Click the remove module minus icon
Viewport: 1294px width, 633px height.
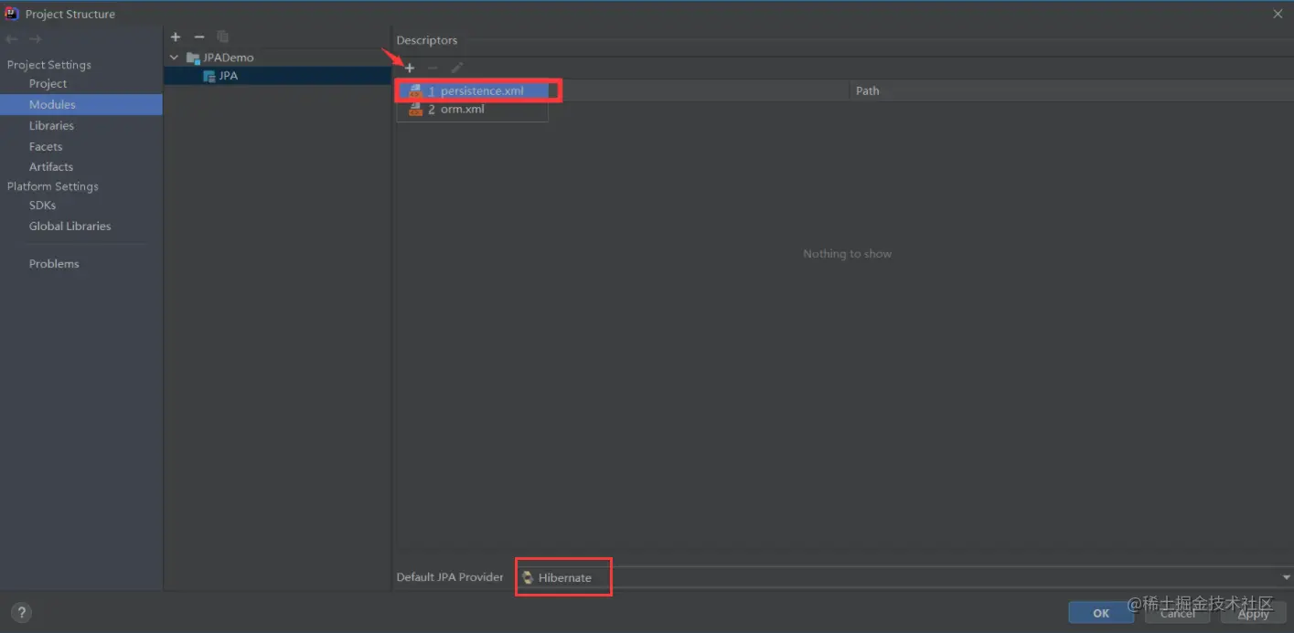click(x=199, y=37)
